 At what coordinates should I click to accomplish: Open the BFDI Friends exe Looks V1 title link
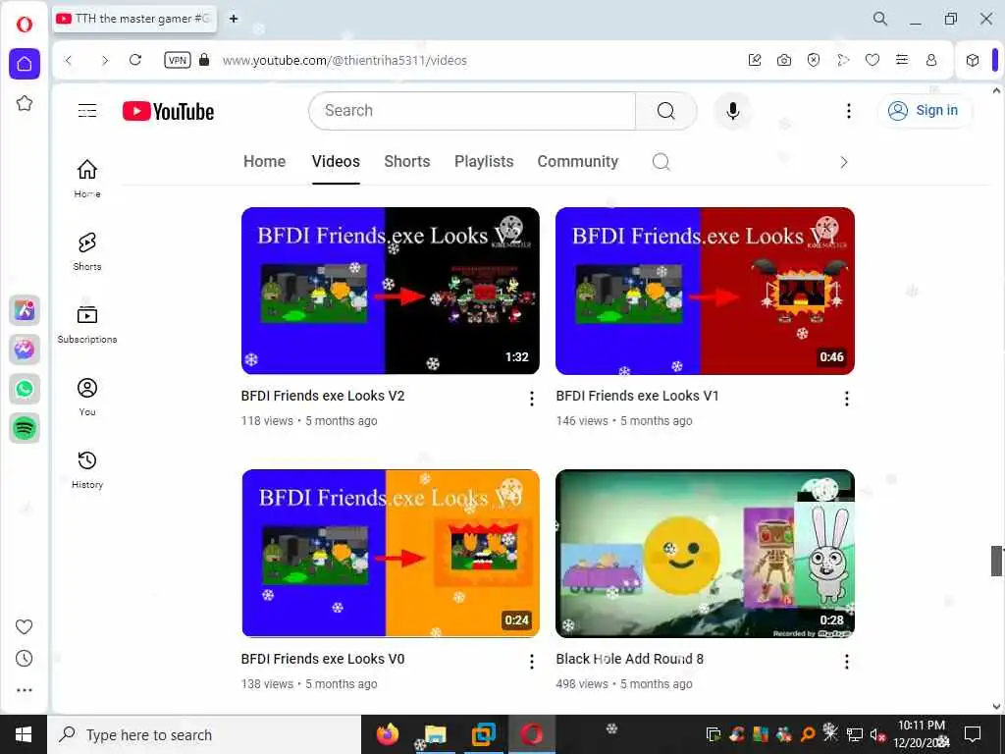click(x=637, y=397)
